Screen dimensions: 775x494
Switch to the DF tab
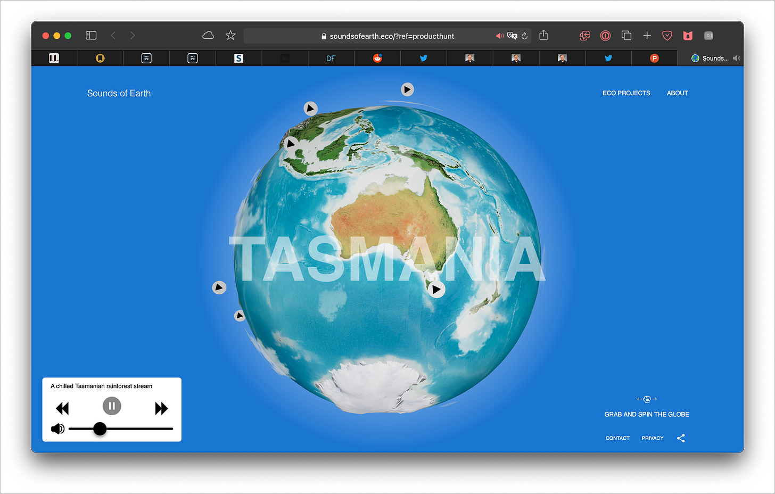[x=331, y=58]
